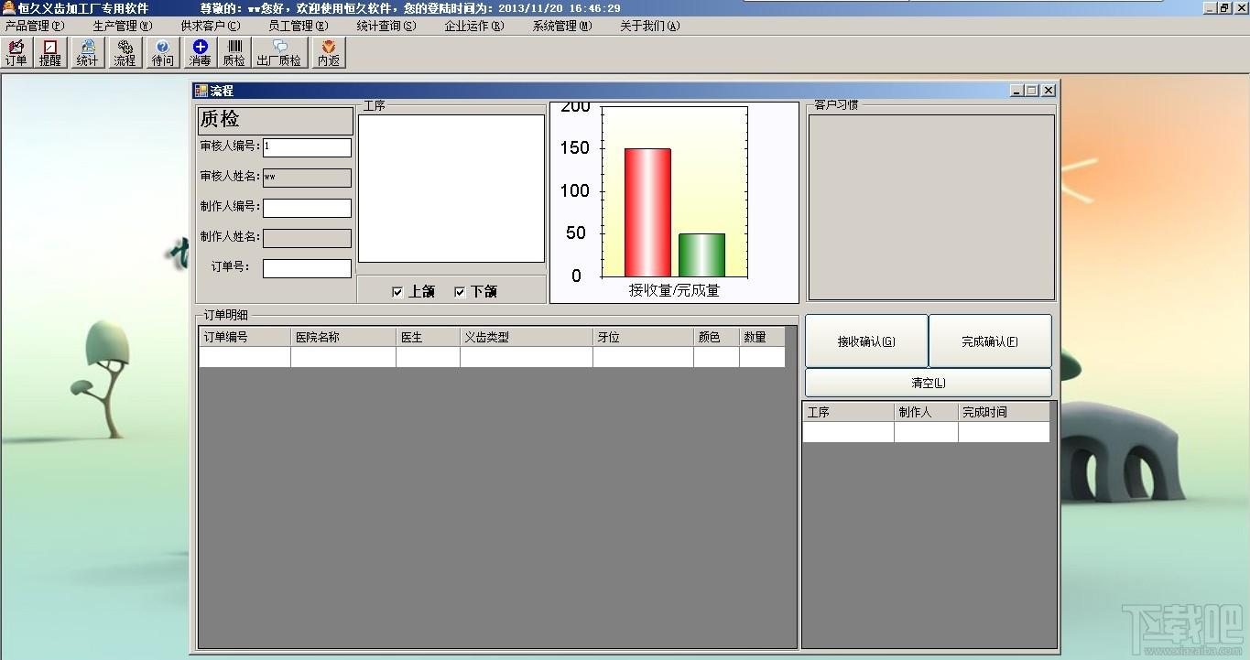Click the 完成时间 column header
This screenshot has height=660, width=1250.
1004,412
